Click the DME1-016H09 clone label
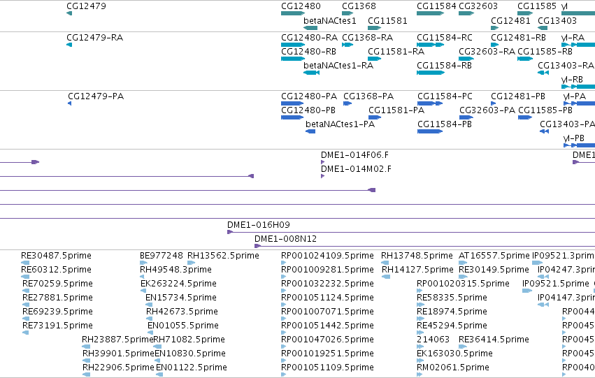Screen dimensions: 595x378 coord(259,224)
